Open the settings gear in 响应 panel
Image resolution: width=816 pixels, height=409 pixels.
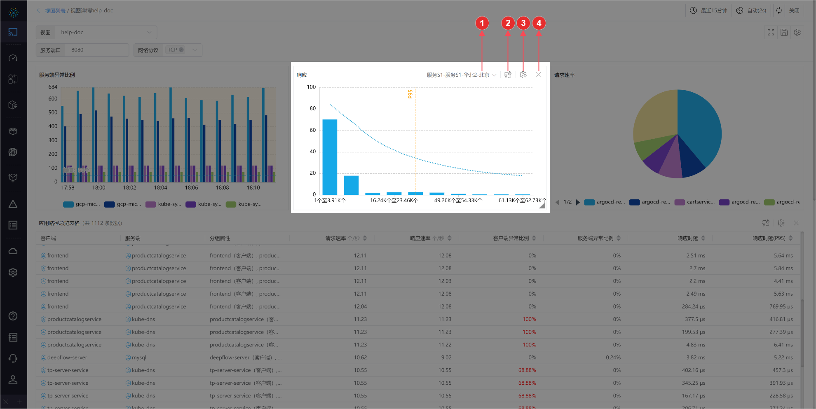[523, 75]
